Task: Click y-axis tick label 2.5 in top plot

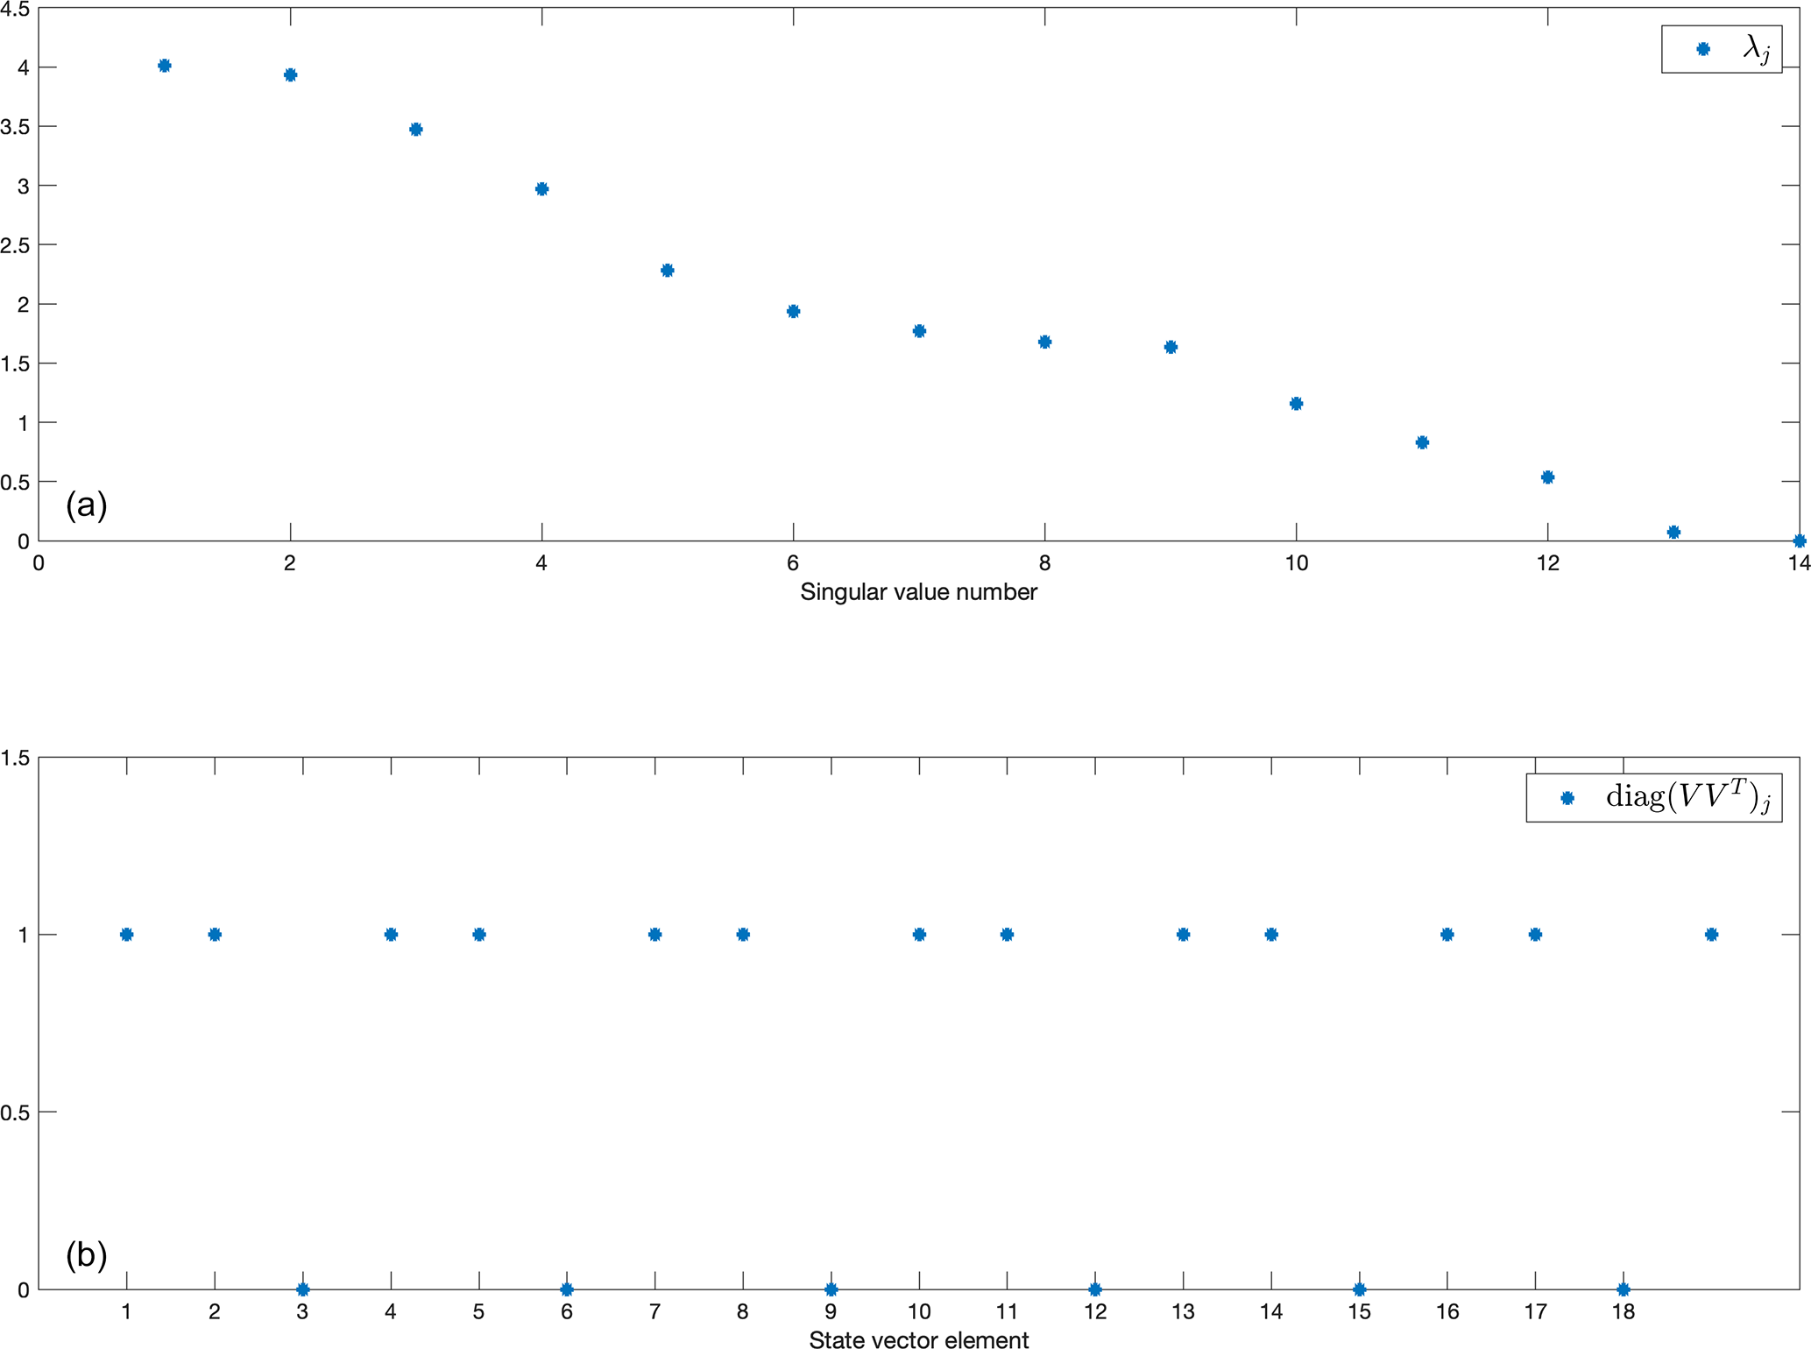Action: 15,245
